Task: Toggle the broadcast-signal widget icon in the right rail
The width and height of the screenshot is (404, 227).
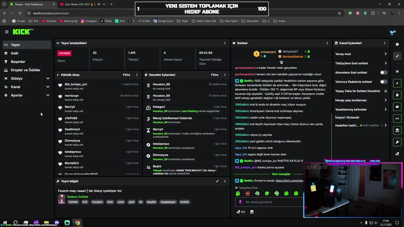Action: point(397,119)
